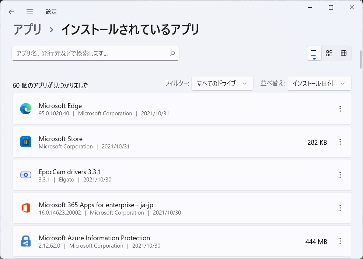
Task: Switch to table view layout
Action: pyautogui.click(x=343, y=53)
